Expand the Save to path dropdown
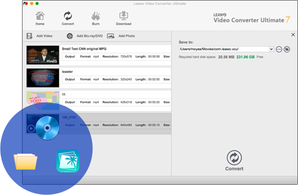Screen dimensions: 298x195 click(271, 49)
